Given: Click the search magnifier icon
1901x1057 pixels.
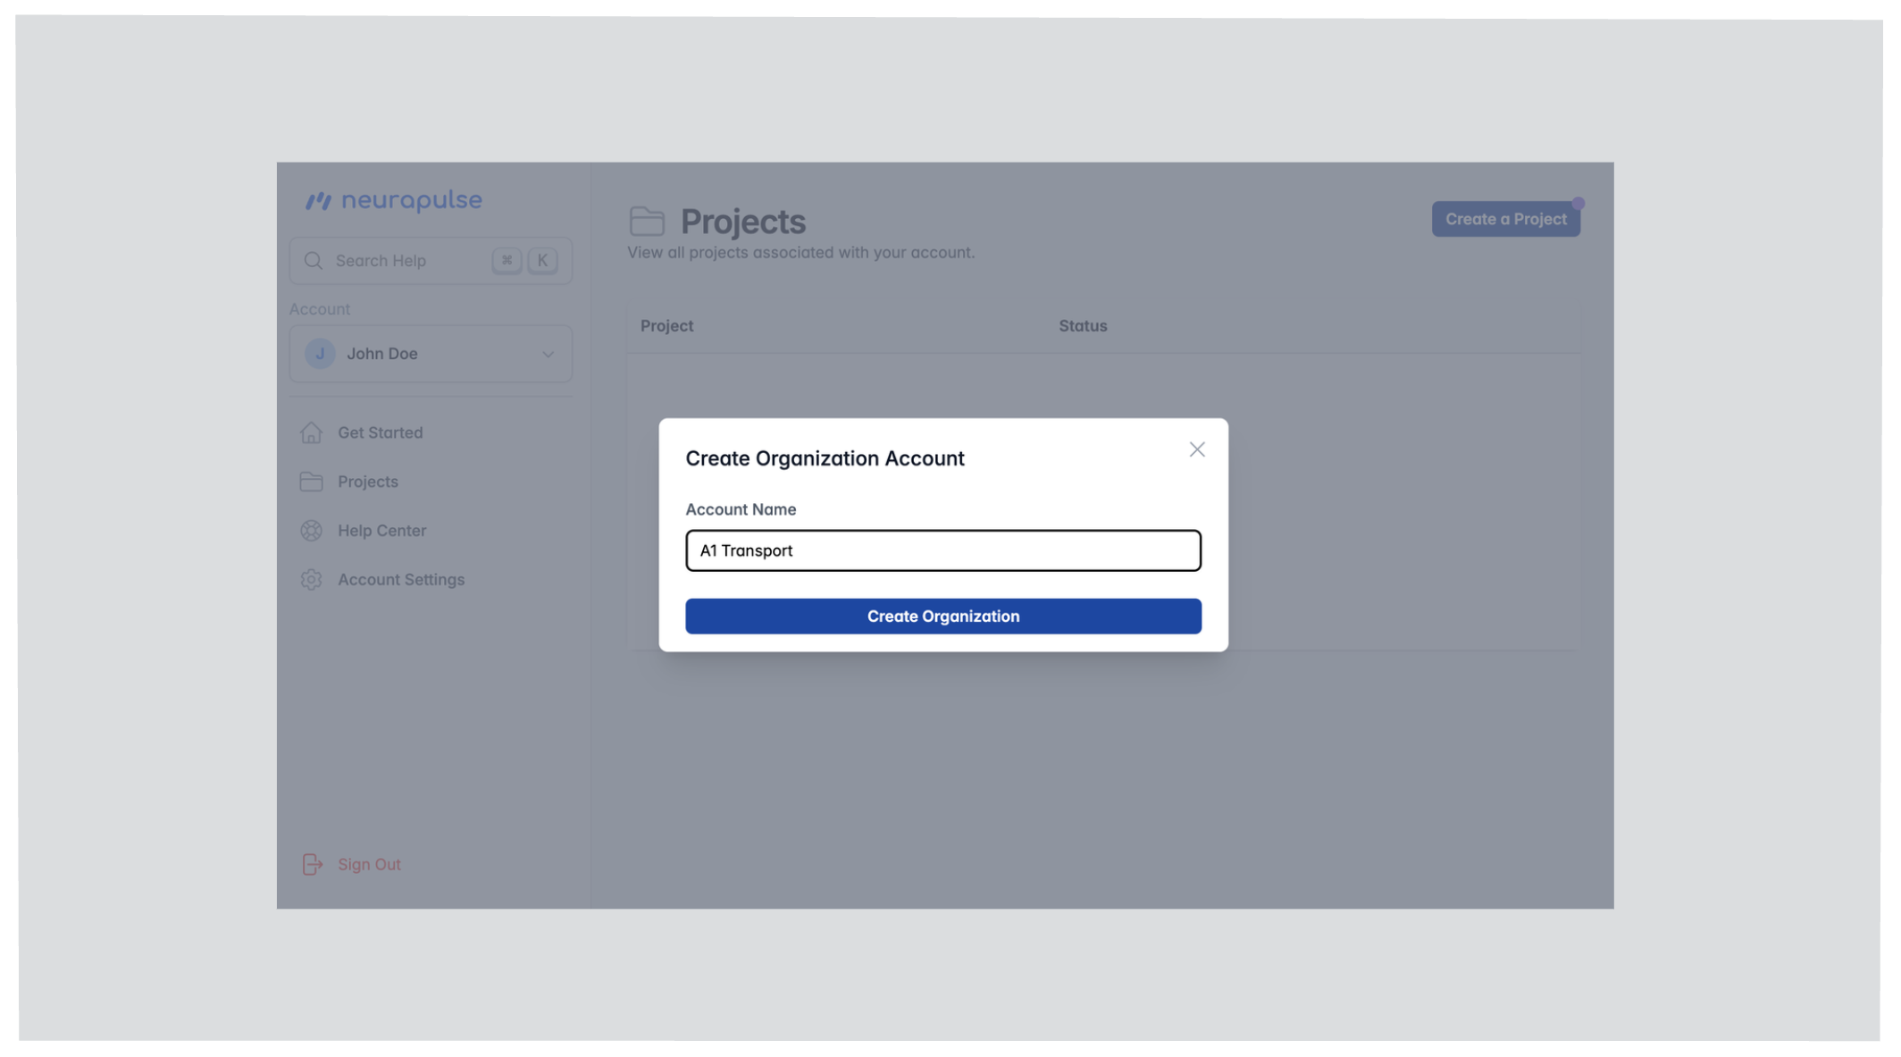Looking at the screenshot, I should 313,261.
